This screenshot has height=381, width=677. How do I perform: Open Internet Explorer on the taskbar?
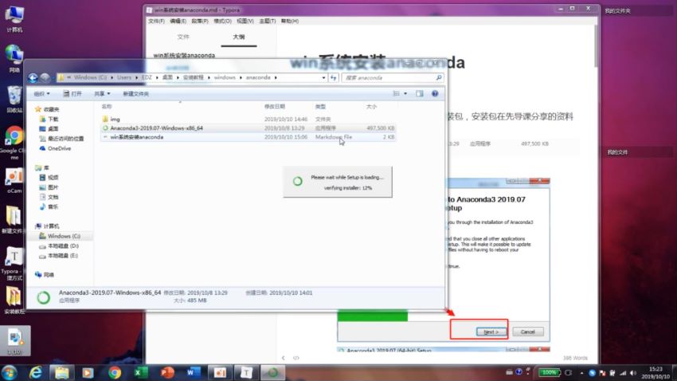36,372
